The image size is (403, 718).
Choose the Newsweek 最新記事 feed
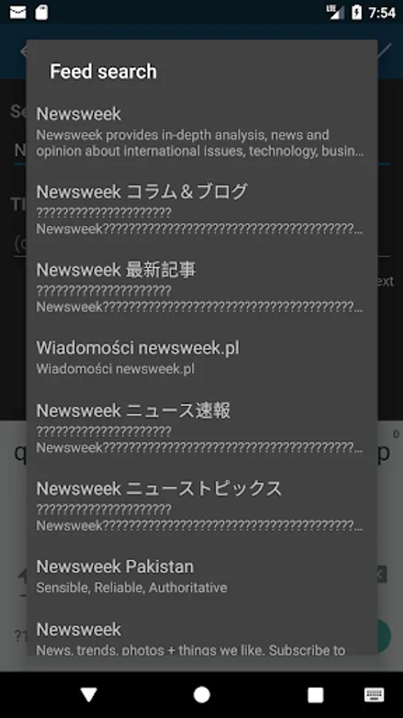201,288
